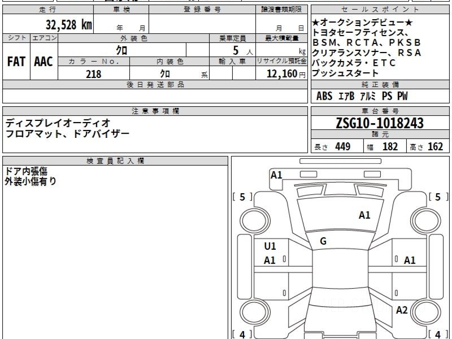Screen dimensions: 452x339
Task: Select the AAC air conditioner value
Action: (44, 61)
